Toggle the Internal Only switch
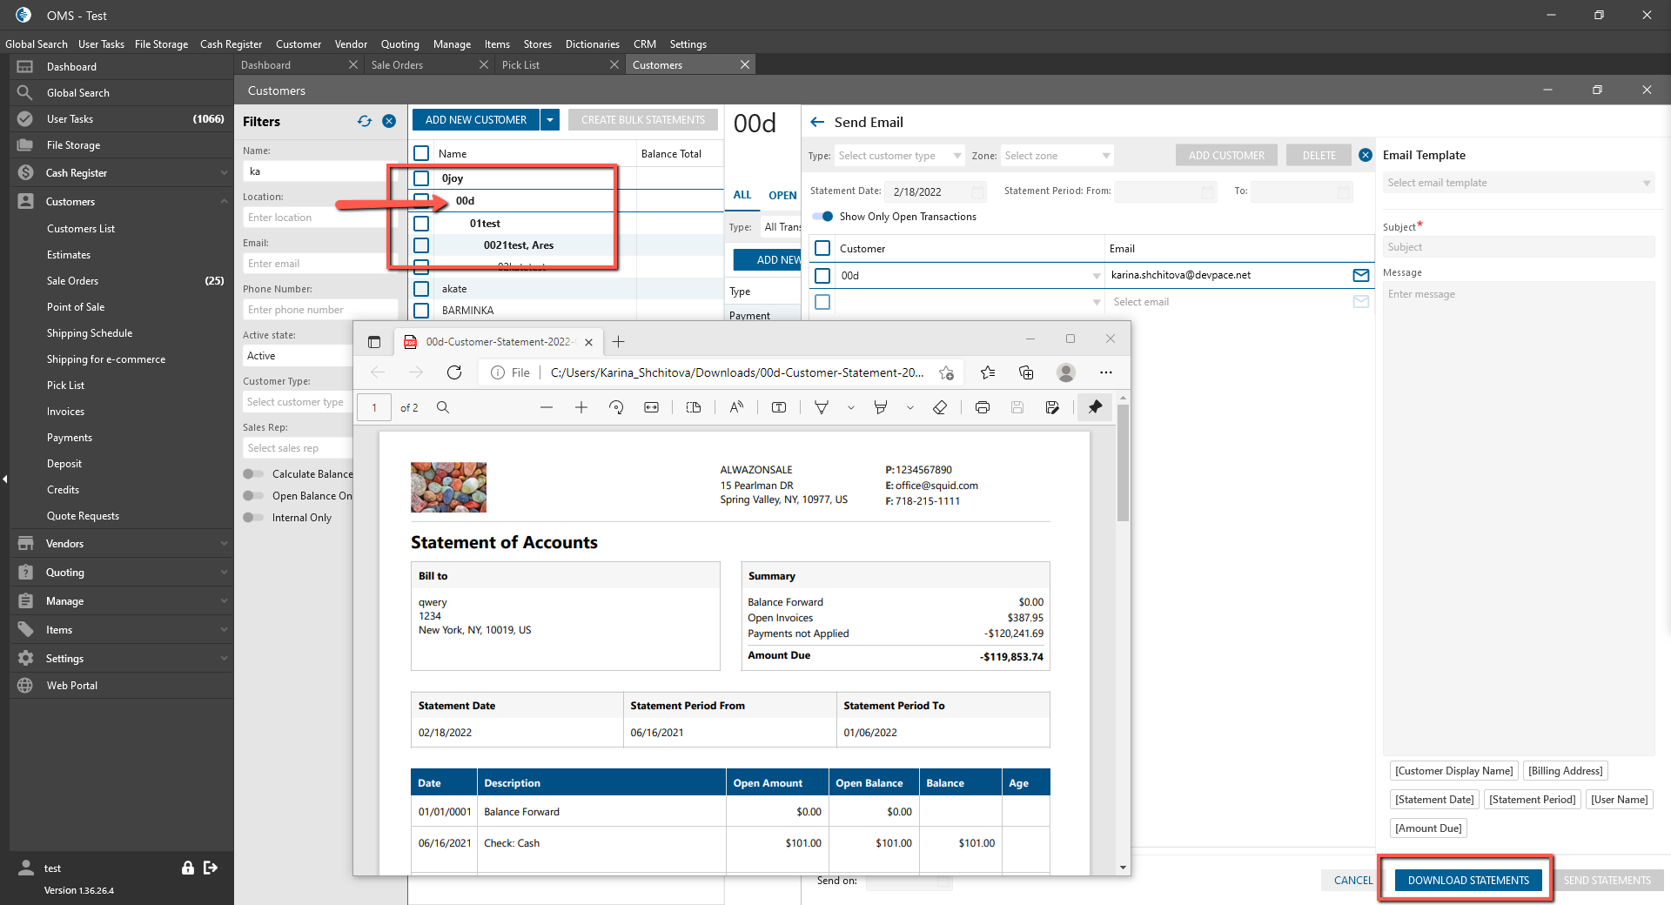The height and width of the screenshot is (905, 1671). click(x=253, y=518)
